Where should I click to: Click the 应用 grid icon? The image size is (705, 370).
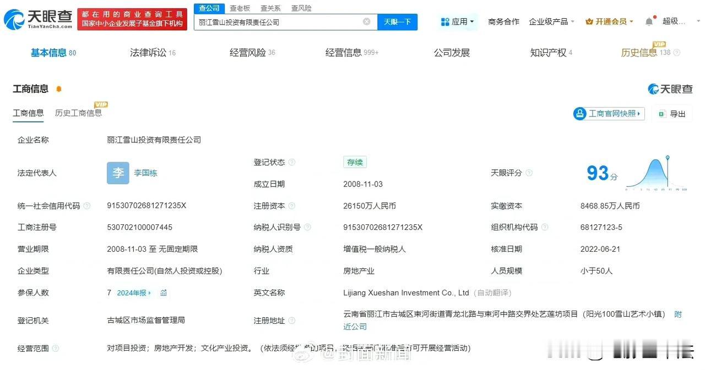click(x=445, y=22)
